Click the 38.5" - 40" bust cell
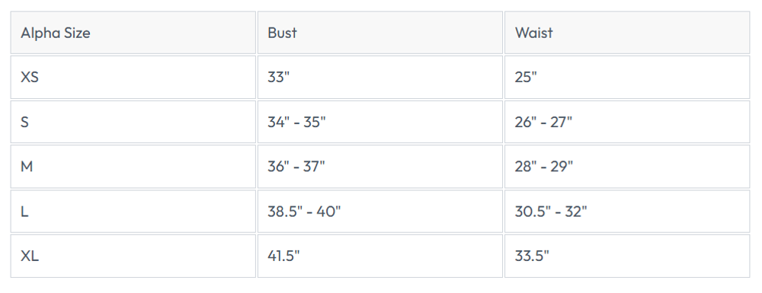This screenshot has width=762, height=293. coord(380,211)
